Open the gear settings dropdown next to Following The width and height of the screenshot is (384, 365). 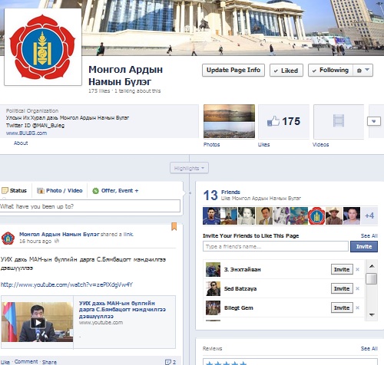(362, 70)
